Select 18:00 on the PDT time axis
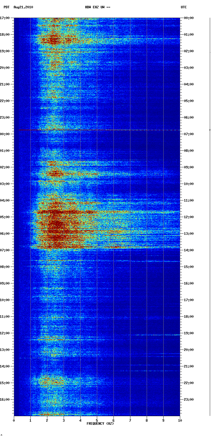The height and width of the screenshot is (438, 222). tap(5, 35)
